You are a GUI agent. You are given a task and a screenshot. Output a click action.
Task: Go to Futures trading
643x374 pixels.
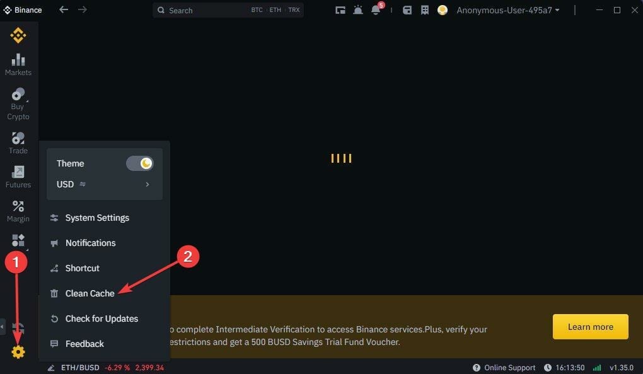(x=18, y=177)
